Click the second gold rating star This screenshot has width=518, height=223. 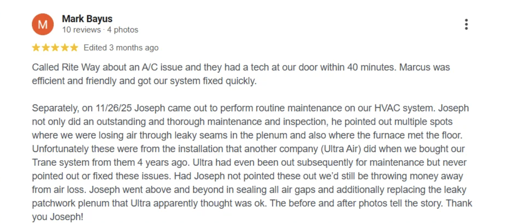46,48
